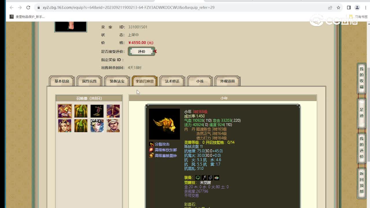Click the grey staff-like equipment icon
Screen dimensions: 370x208
(x=204, y=178)
